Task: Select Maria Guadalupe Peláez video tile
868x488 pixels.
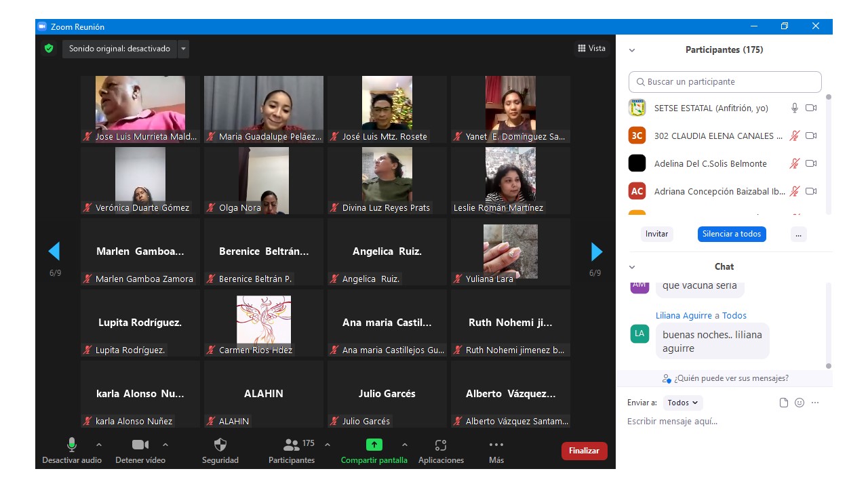Action: pyautogui.click(x=264, y=109)
